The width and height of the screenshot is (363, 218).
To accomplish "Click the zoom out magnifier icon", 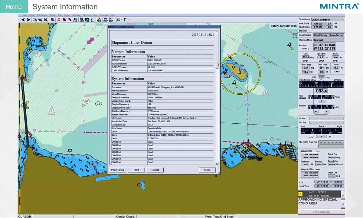I will point(45,20).
